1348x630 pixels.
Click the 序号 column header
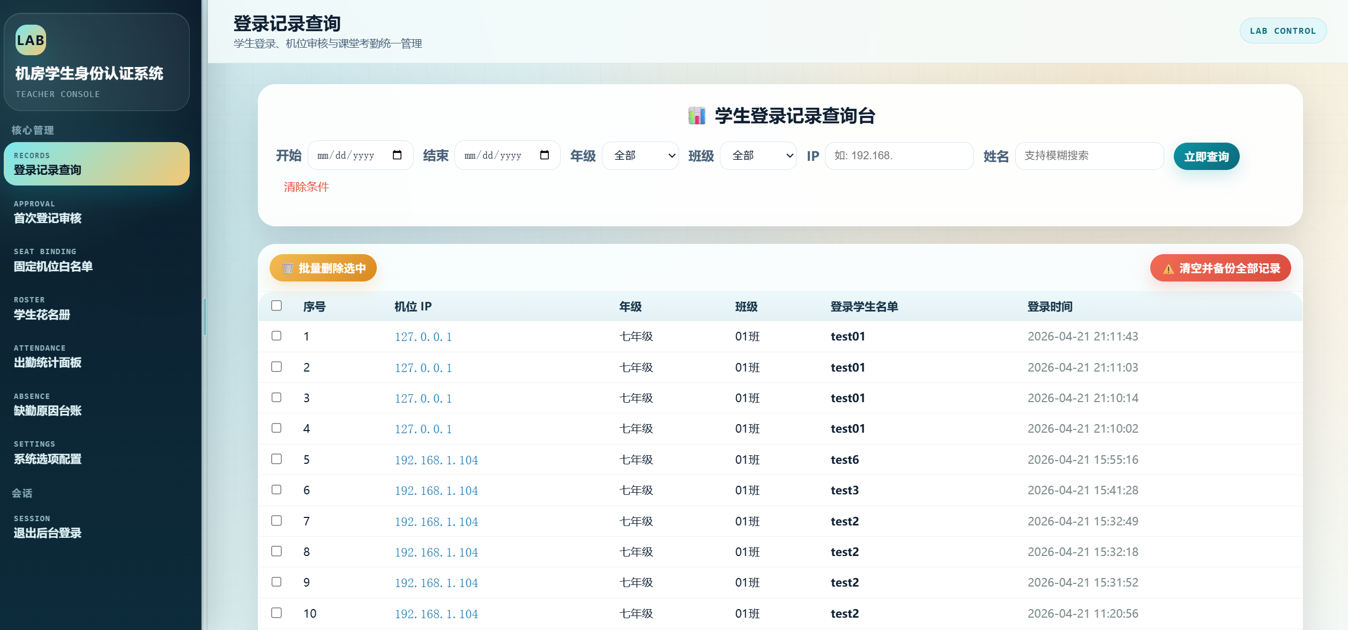(314, 306)
